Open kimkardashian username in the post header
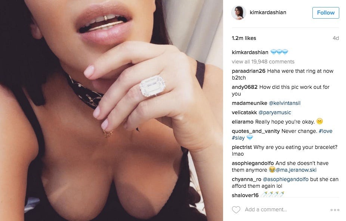Image resolution: width=346 pixels, height=221 pixels. [268, 12]
